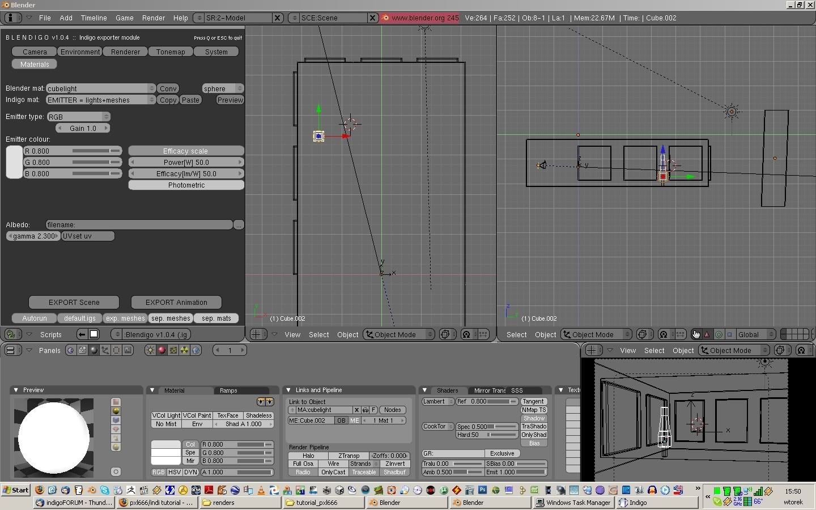This screenshot has height=510, width=816.
Task: Toggle Halo render option
Action: pyautogui.click(x=308, y=456)
